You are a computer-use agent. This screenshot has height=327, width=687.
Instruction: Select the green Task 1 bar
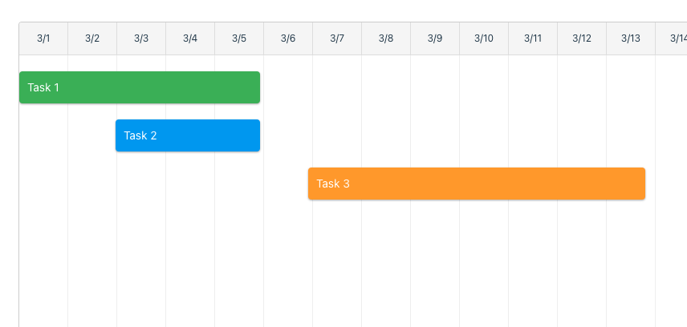point(140,87)
